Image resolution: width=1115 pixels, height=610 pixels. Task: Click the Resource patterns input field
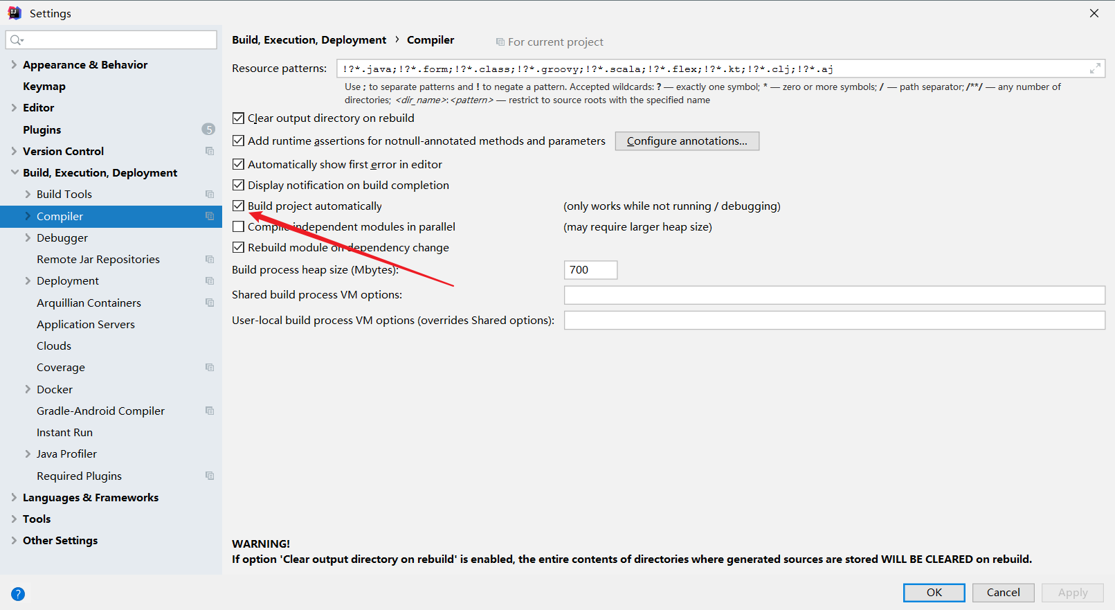720,69
